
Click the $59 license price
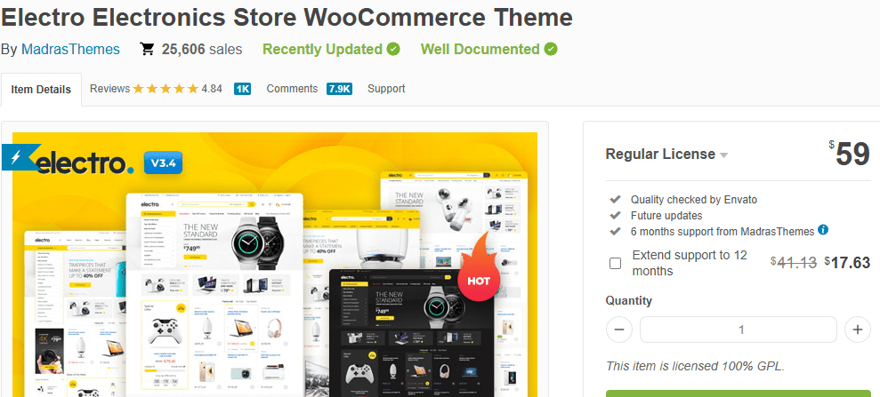point(849,154)
